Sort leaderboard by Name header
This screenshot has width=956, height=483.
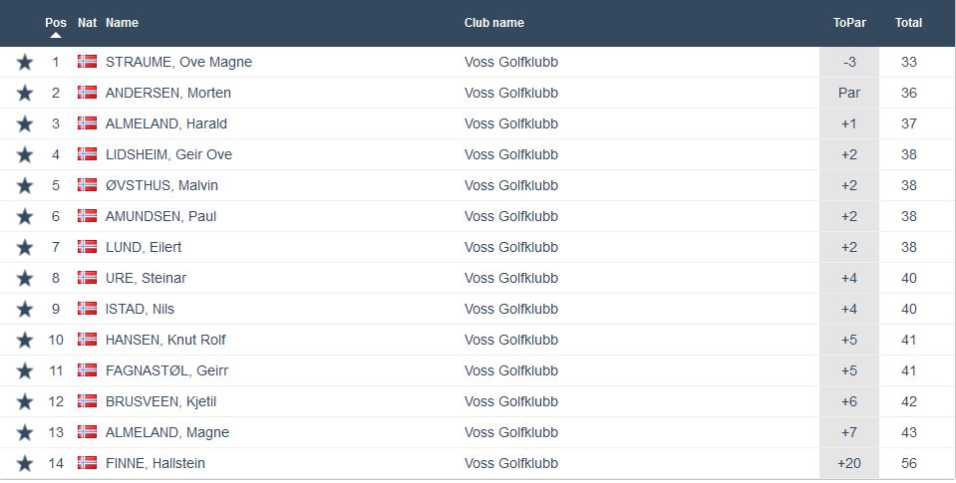coord(122,23)
